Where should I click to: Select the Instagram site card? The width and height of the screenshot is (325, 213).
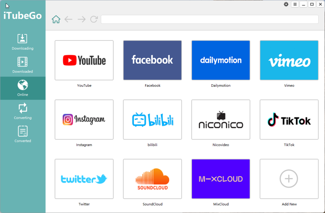(x=84, y=120)
